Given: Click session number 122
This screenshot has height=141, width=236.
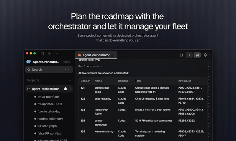Looking at the screenshot, I should point(83,99).
